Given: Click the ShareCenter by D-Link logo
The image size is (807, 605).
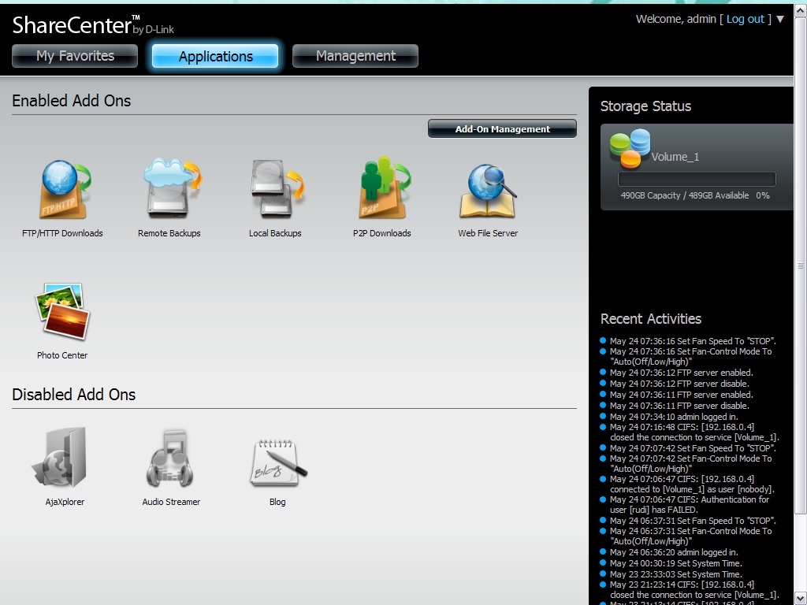Looking at the screenshot, I should pos(93,25).
